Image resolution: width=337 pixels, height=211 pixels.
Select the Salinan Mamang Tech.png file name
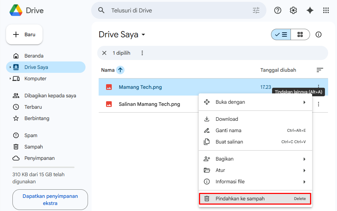pos(149,104)
